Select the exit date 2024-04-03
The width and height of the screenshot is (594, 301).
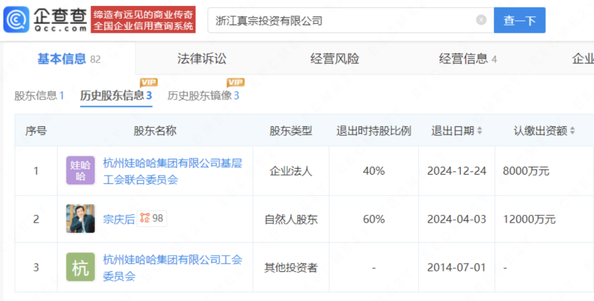[457, 219]
